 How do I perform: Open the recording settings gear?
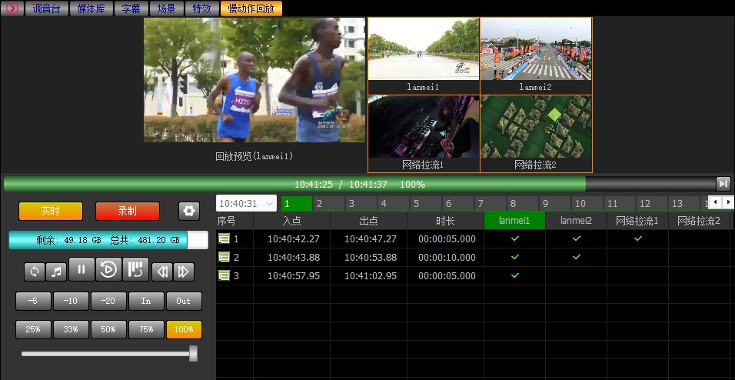click(189, 211)
